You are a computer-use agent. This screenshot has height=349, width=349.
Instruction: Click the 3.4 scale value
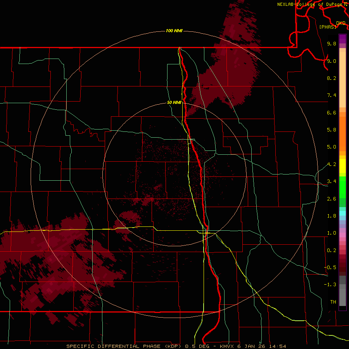332,181
